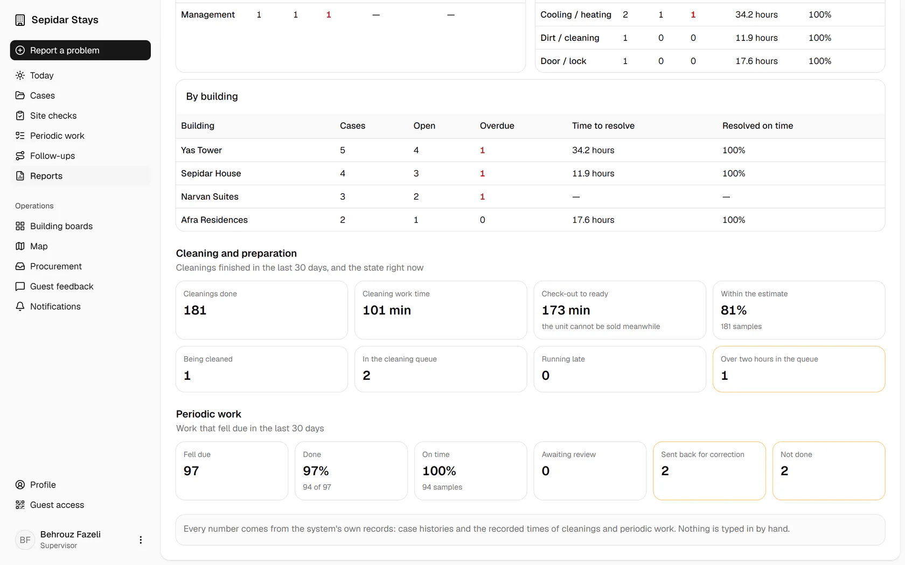905x565 pixels.
Task: Open Building boards under Operations
Action: [80, 226]
